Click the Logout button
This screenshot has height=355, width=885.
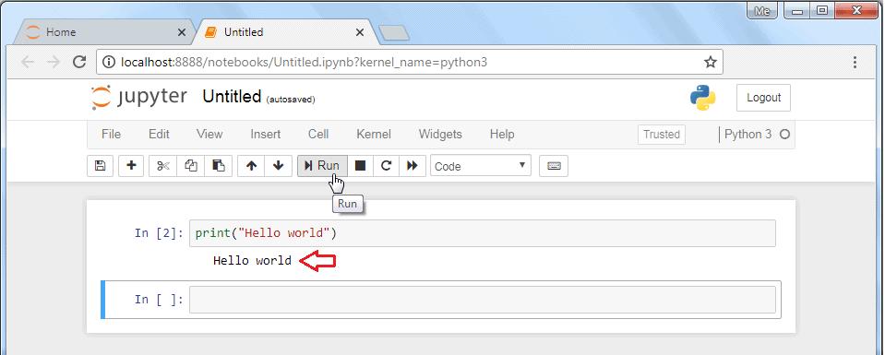coord(764,98)
